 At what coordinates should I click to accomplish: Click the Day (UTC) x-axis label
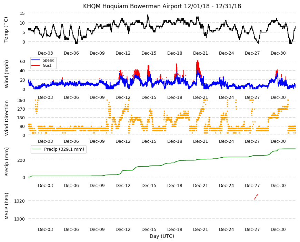click(162, 236)
